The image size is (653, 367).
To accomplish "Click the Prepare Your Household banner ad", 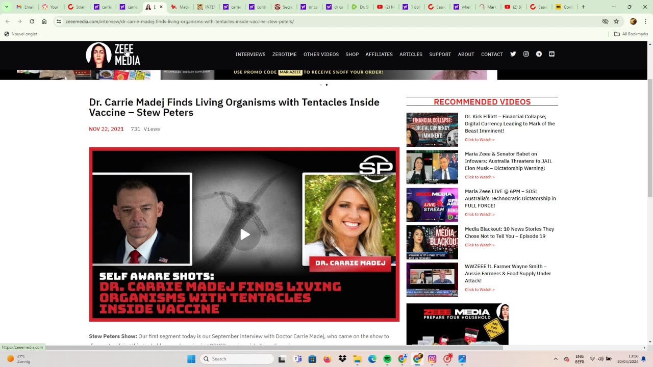I will click(x=457, y=324).
